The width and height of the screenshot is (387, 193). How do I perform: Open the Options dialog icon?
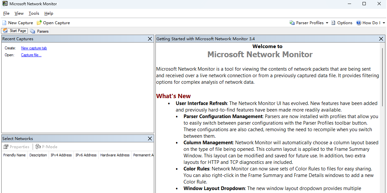point(333,23)
